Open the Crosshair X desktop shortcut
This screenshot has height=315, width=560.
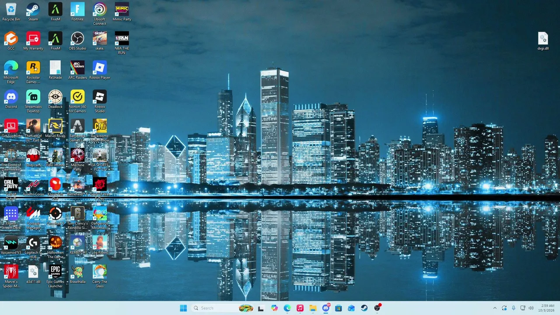pyautogui.click(x=55, y=216)
